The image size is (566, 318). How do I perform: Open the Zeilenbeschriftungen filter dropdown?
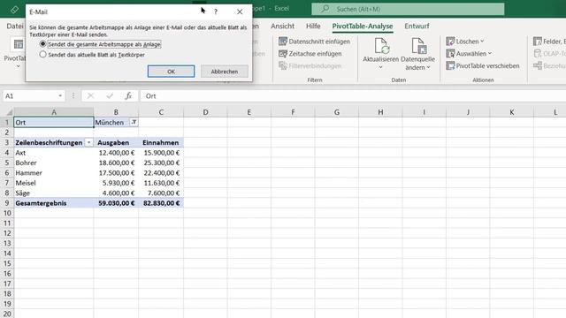88,143
